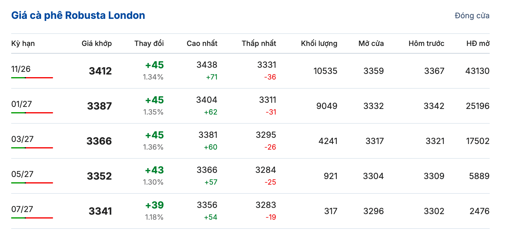This screenshot has height=235, width=505.
Task: Click the Giá khớp column header
Action: [97, 44]
